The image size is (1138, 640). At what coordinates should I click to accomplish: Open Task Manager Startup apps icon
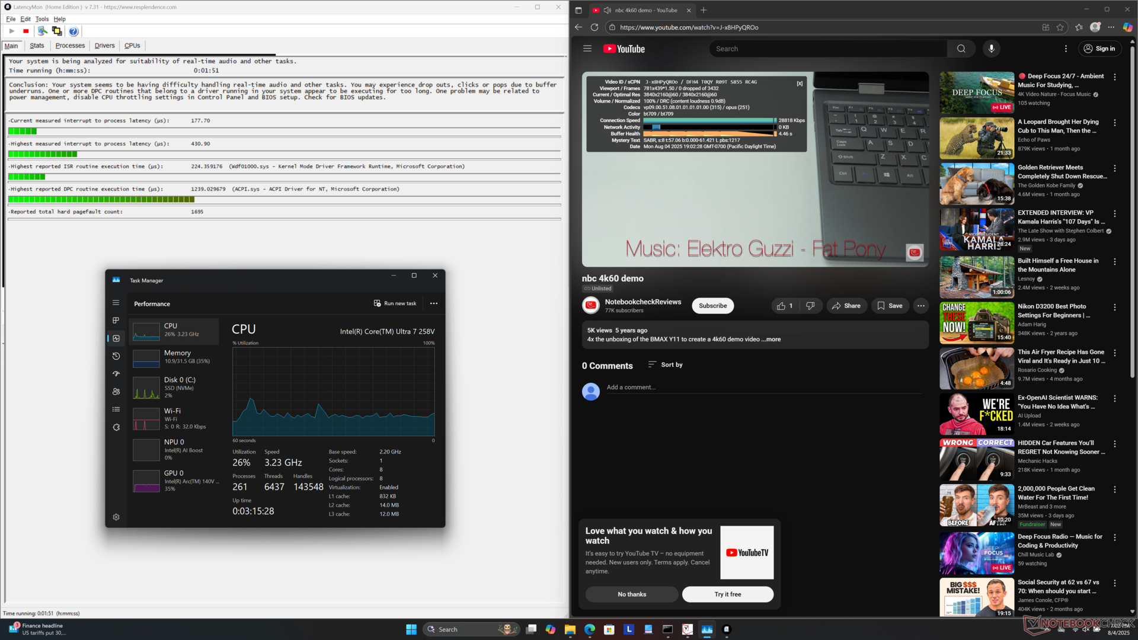click(x=116, y=374)
